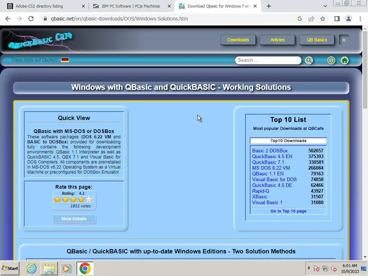Select Download Qbasic for Windows tab
The width and height of the screenshot is (368, 276).
(218, 6)
